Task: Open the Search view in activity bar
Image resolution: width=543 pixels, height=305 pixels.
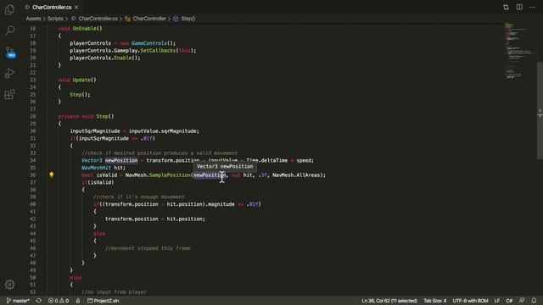Action: [9, 30]
